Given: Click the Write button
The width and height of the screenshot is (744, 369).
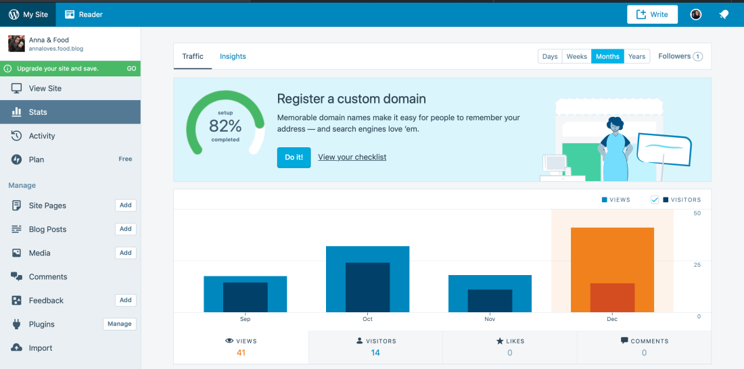Looking at the screenshot, I should (x=652, y=14).
